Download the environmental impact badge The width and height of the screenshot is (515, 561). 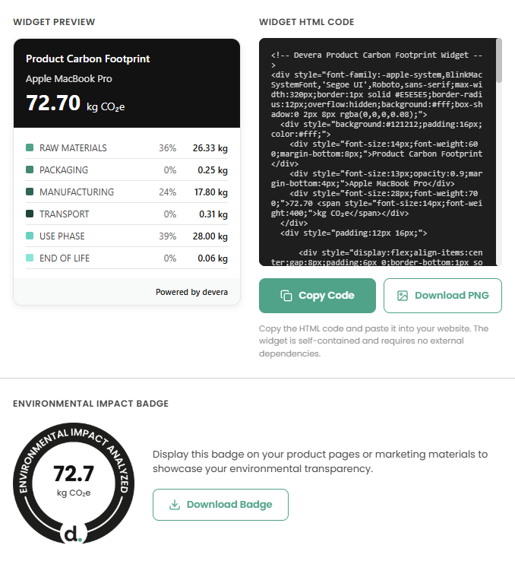click(220, 505)
